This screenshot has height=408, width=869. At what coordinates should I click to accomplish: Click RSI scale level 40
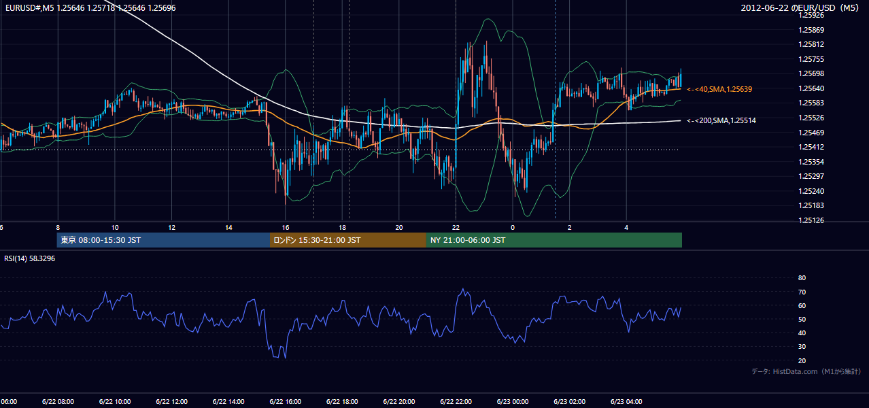tap(802, 333)
